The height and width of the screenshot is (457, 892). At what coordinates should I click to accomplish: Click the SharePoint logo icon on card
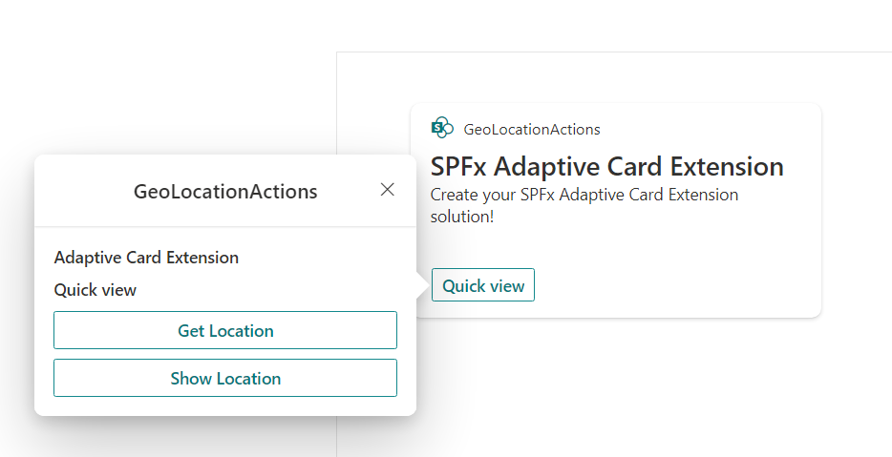(442, 129)
